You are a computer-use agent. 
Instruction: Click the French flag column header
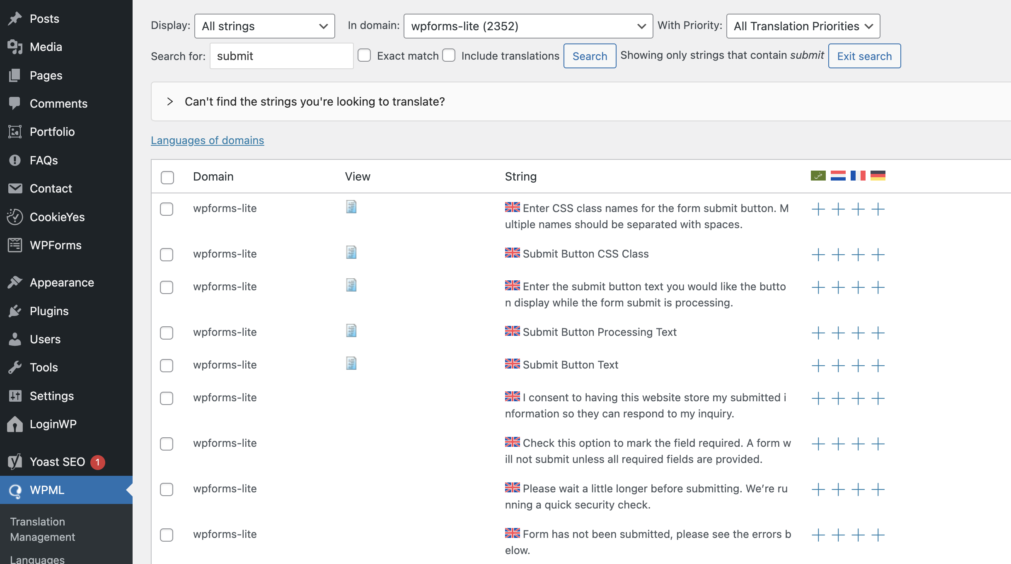click(858, 176)
